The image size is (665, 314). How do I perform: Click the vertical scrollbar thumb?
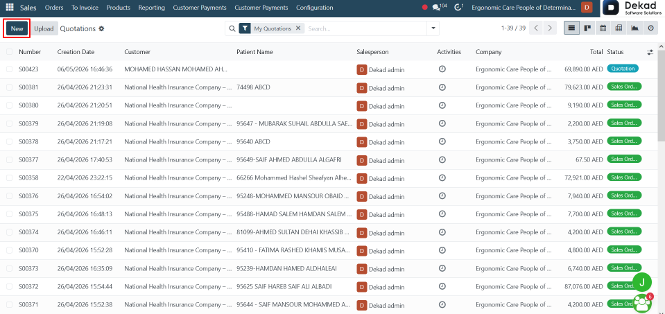coord(661,95)
